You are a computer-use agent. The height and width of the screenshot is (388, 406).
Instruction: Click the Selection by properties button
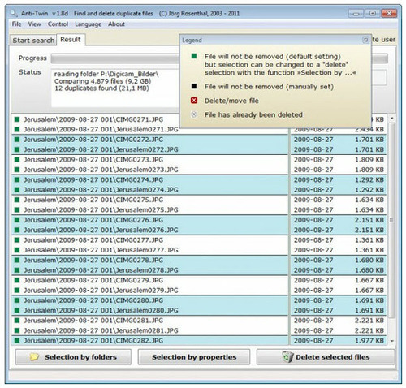point(194,357)
